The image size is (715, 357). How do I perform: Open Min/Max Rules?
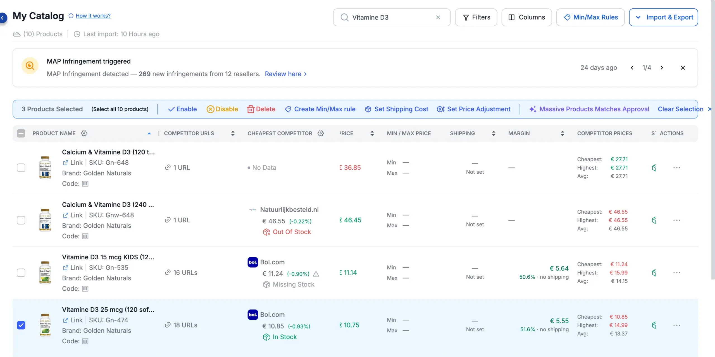[590, 17]
